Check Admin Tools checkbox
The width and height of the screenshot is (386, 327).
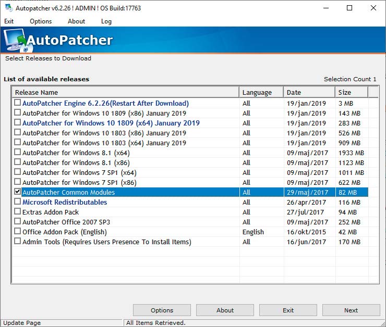17,241
